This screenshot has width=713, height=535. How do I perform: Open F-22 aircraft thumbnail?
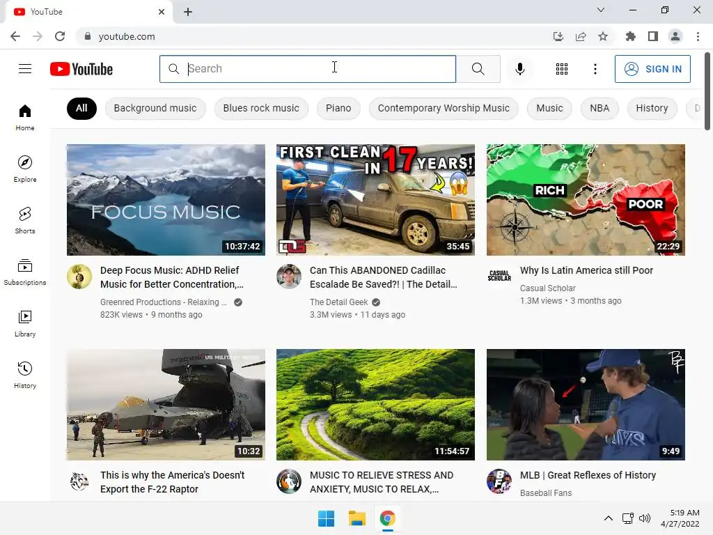click(x=166, y=405)
